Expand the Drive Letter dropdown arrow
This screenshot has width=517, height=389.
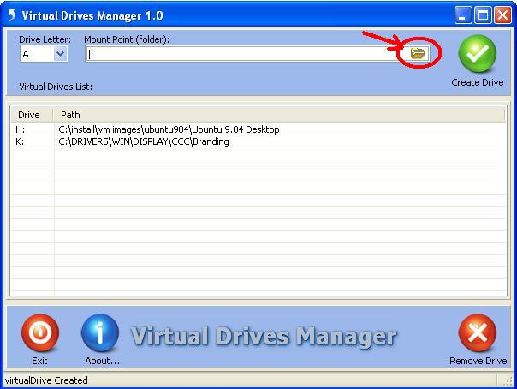pos(60,54)
